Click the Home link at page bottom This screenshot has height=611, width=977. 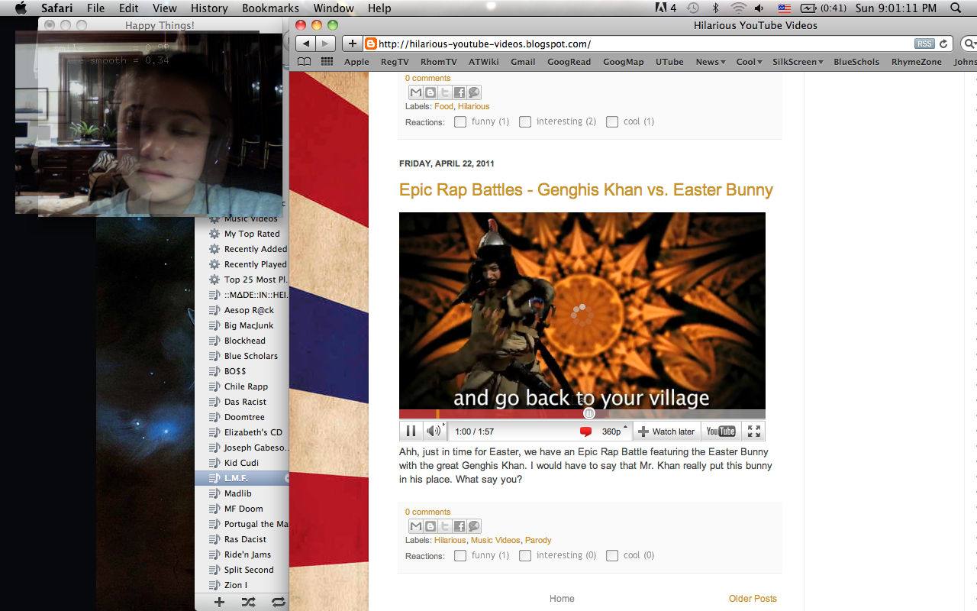[x=562, y=599]
